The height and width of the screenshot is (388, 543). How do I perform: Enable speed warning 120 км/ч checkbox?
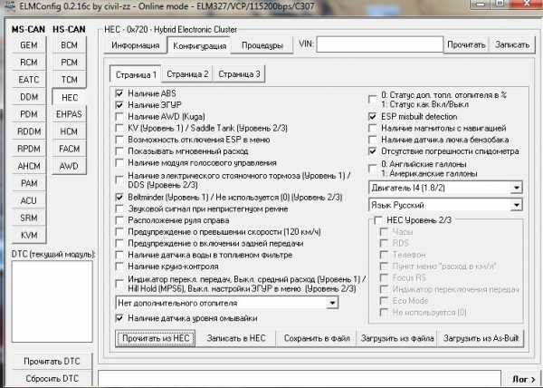(119, 231)
